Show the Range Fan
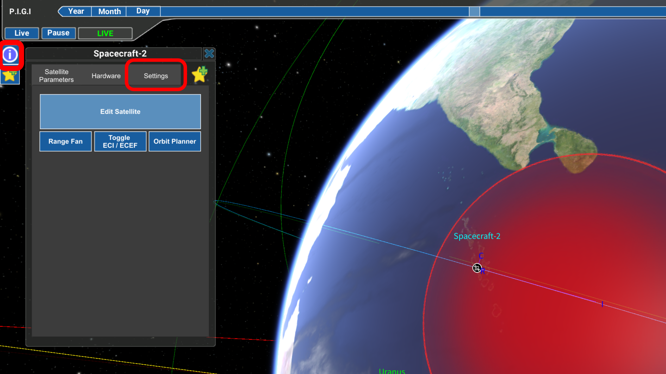The width and height of the screenshot is (666, 374). pos(66,141)
